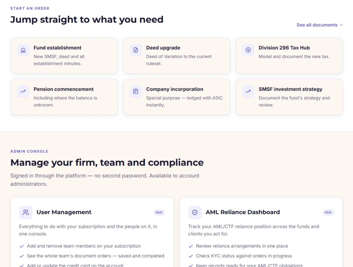Click checkmark beside 'Review reliance arrangements in one place'
Screen dimensions: 353x267
click(191, 246)
